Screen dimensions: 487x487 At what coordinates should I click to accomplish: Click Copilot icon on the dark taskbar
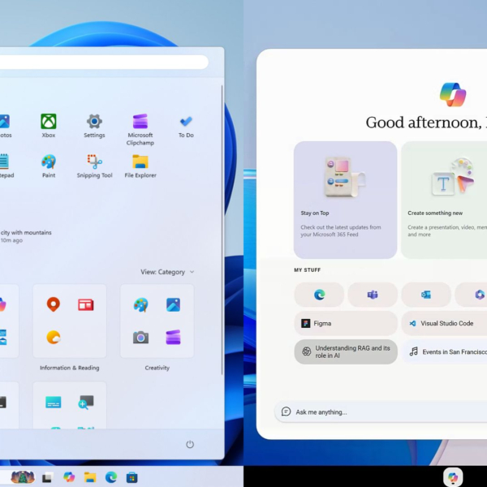(x=453, y=476)
